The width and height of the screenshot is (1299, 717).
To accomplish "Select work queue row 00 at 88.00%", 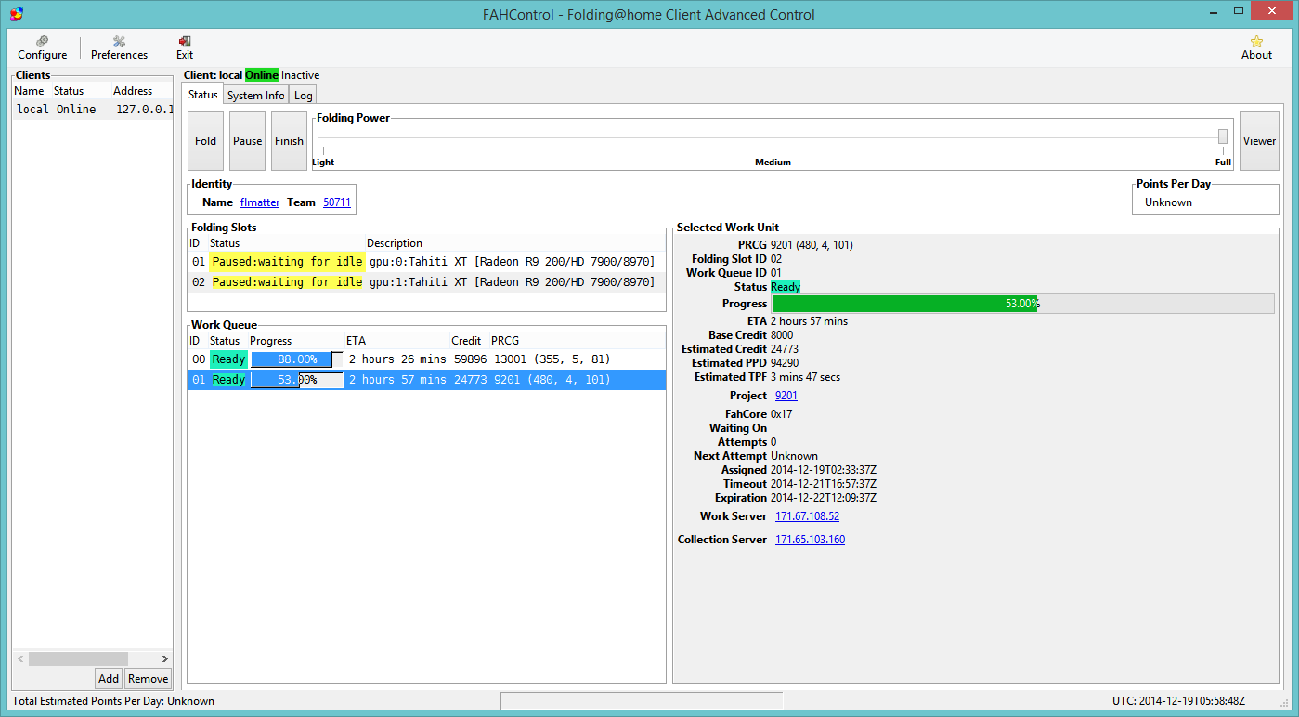I will [427, 359].
